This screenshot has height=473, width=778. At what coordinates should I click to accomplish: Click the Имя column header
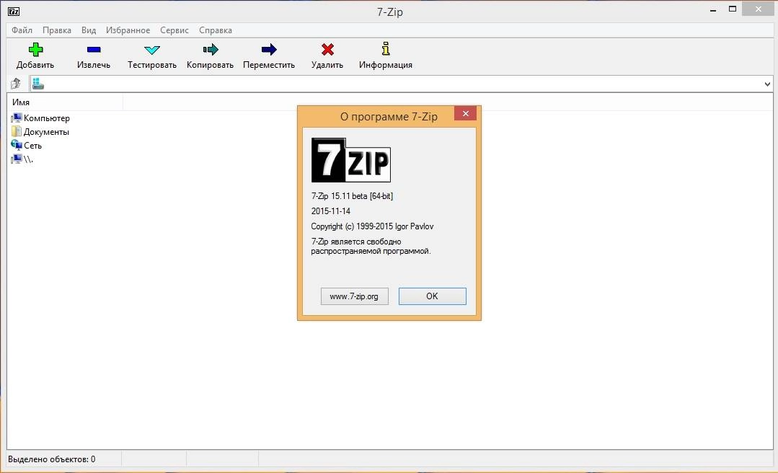[x=65, y=102]
